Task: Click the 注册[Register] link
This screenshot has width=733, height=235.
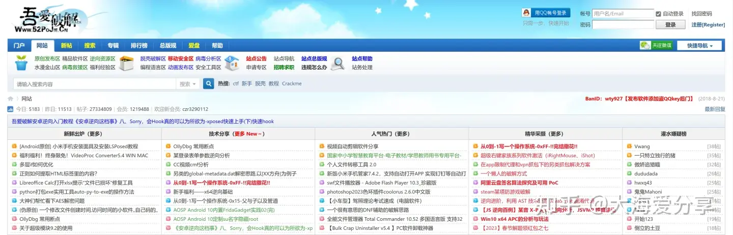Action: (708, 25)
